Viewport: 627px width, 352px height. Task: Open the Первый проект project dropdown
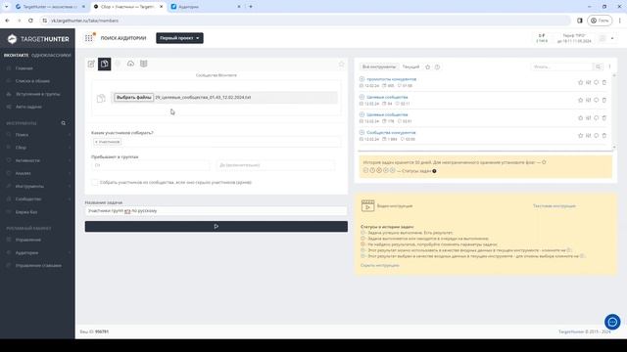179,38
